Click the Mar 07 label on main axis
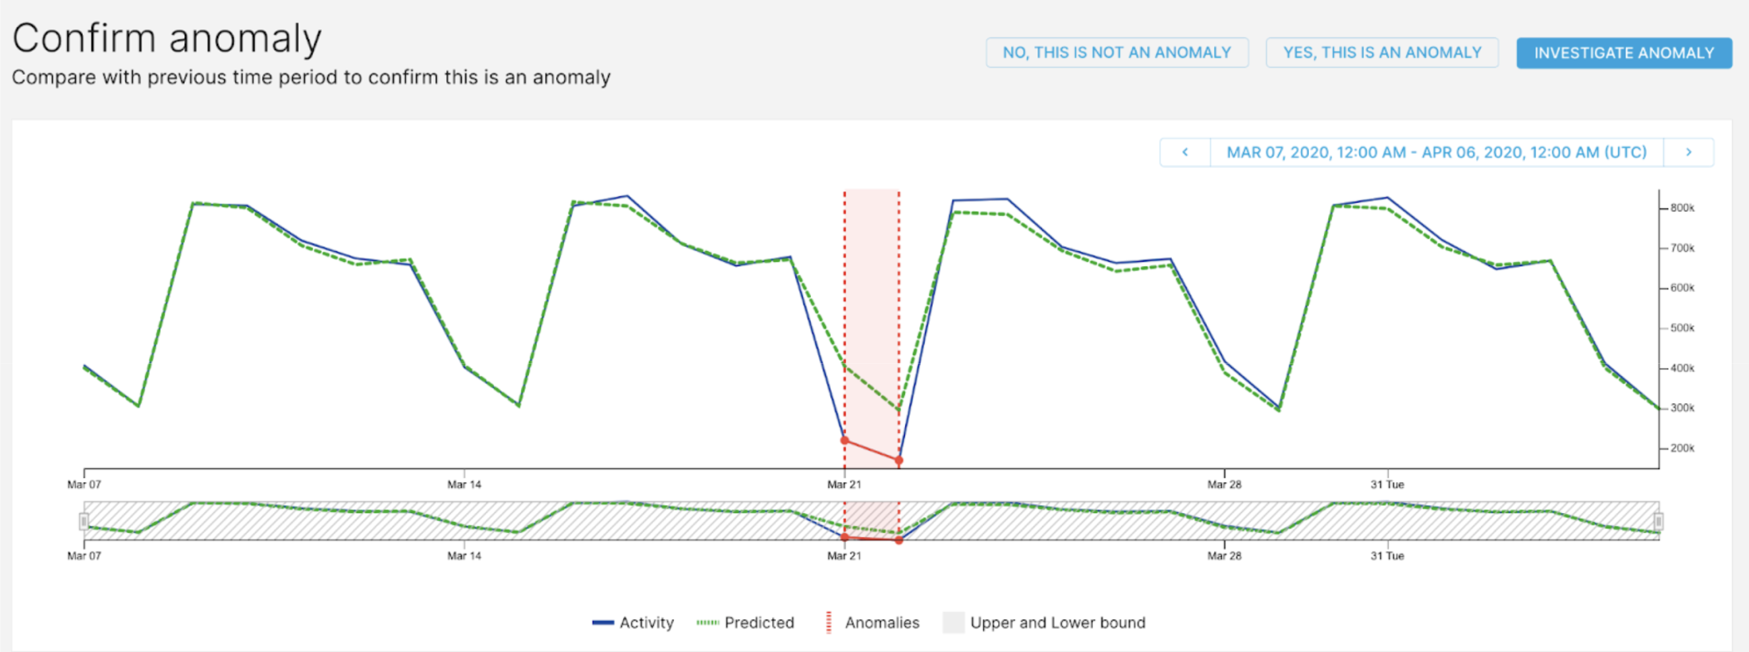This screenshot has height=652, width=1749. click(x=84, y=484)
